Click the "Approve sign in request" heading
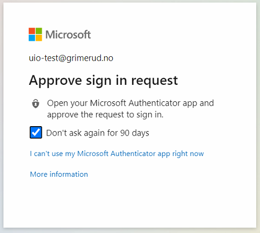 click(x=104, y=81)
